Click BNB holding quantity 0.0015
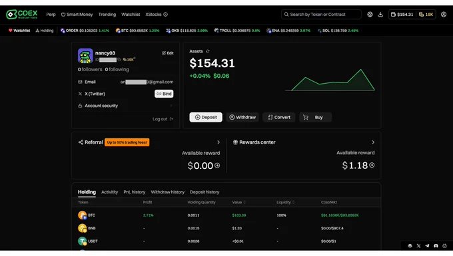The width and height of the screenshot is (453, 256). pyautogui.click(x=193, y=228)
